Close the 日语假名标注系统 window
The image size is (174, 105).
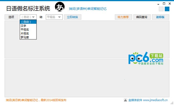point(170,4)
